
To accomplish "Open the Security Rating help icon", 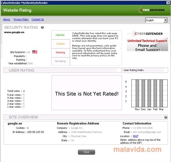I will [x=42, y=28].
